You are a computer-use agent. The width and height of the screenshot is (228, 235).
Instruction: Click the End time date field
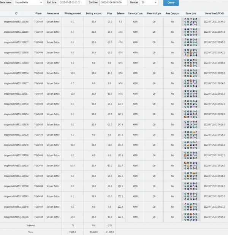click(x=113, y=3)
